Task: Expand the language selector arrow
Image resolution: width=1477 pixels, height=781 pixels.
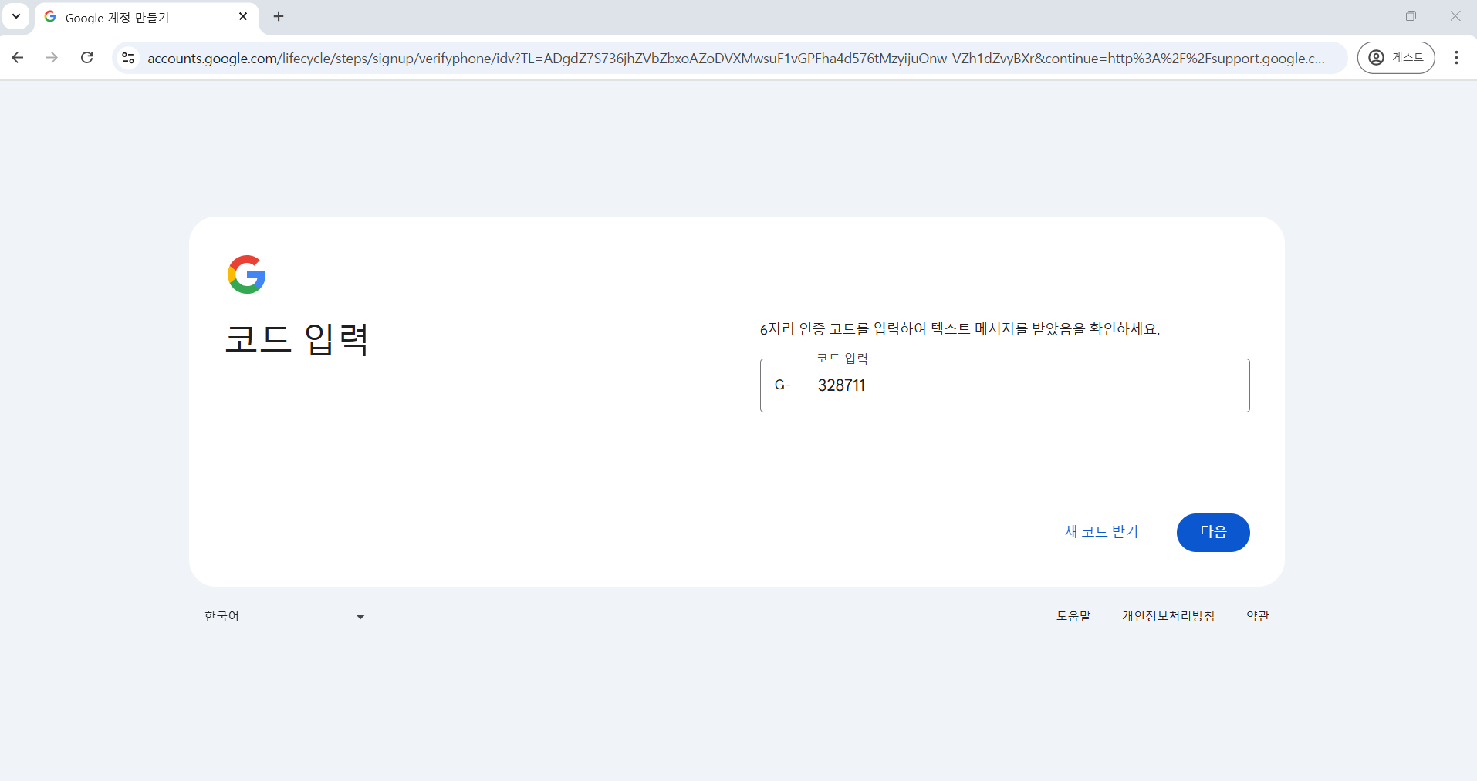Action: pyautogui.click(x=360, y=616)
